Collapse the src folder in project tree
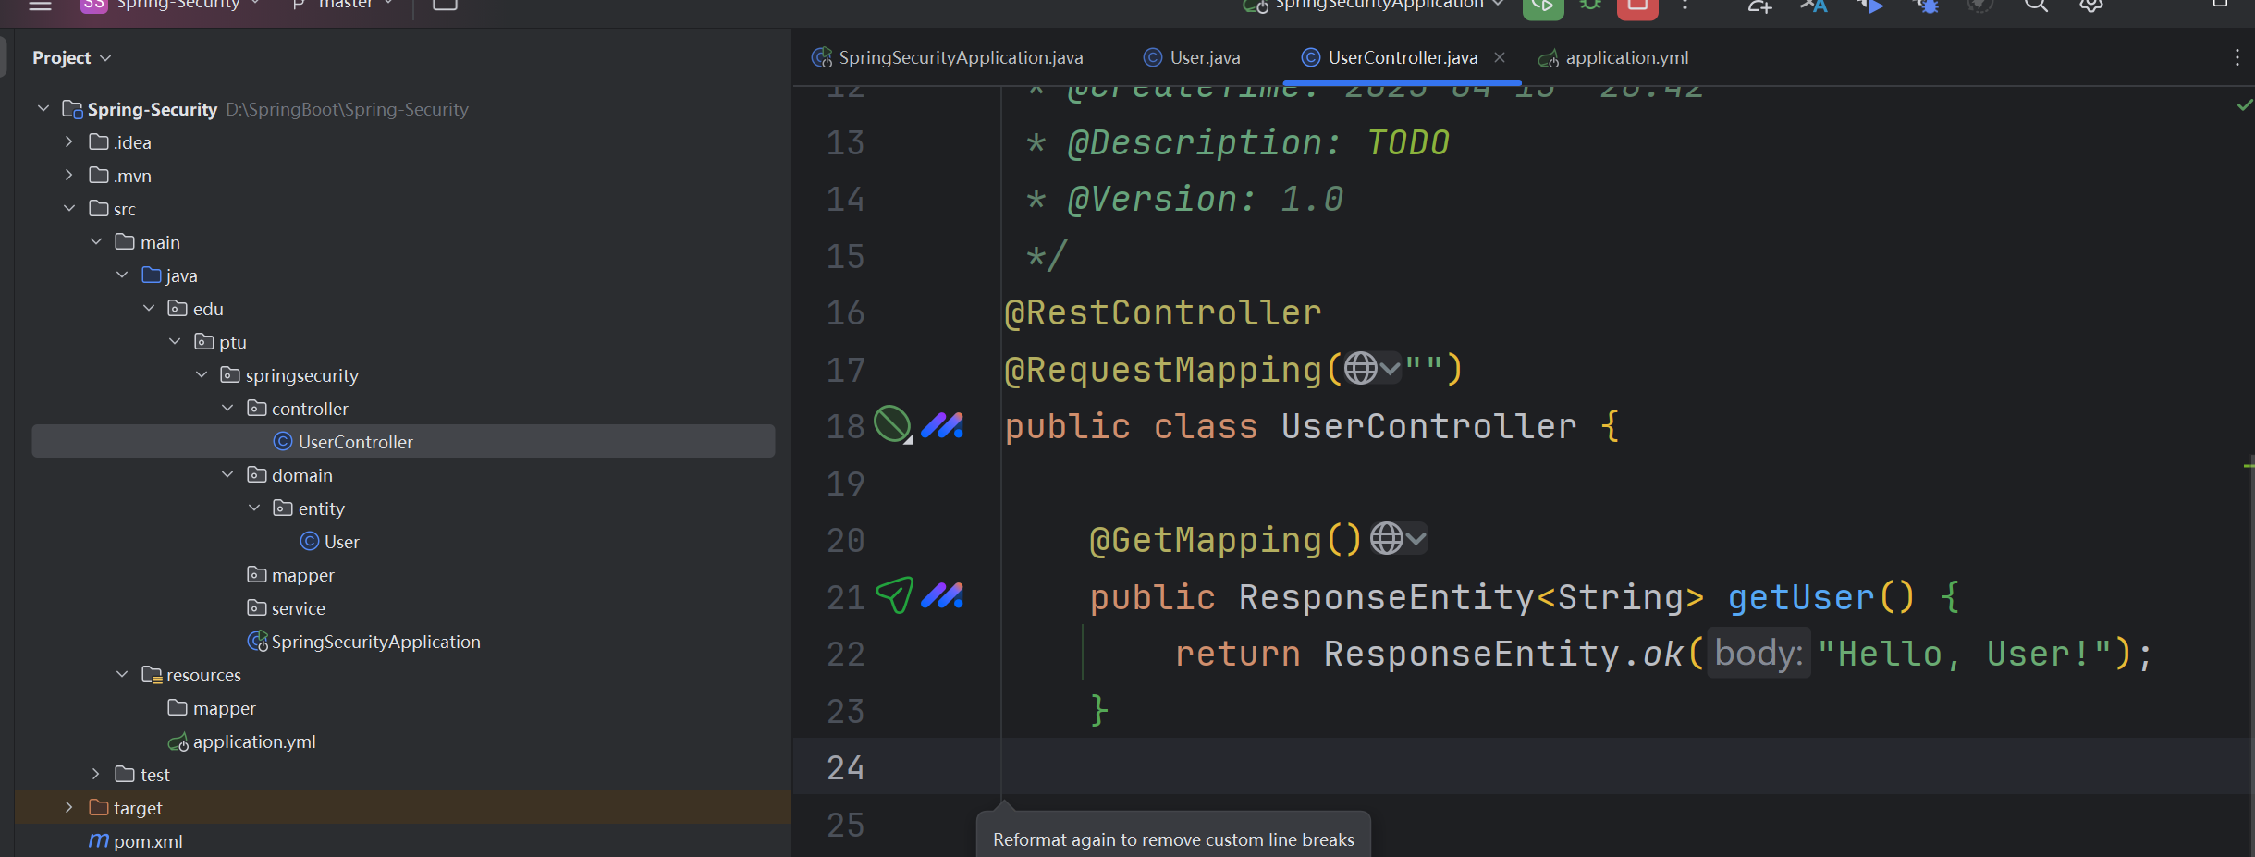Viewport: 2255px width, 857px height. [69, 209]
